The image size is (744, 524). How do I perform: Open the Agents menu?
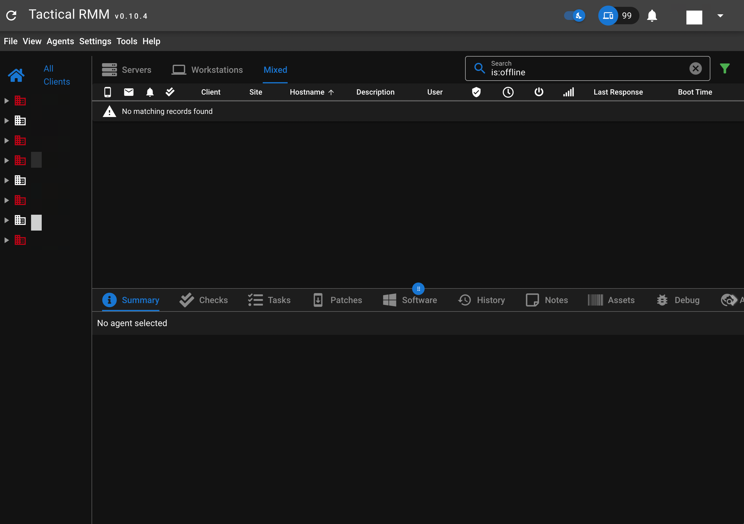coord(60,41)
